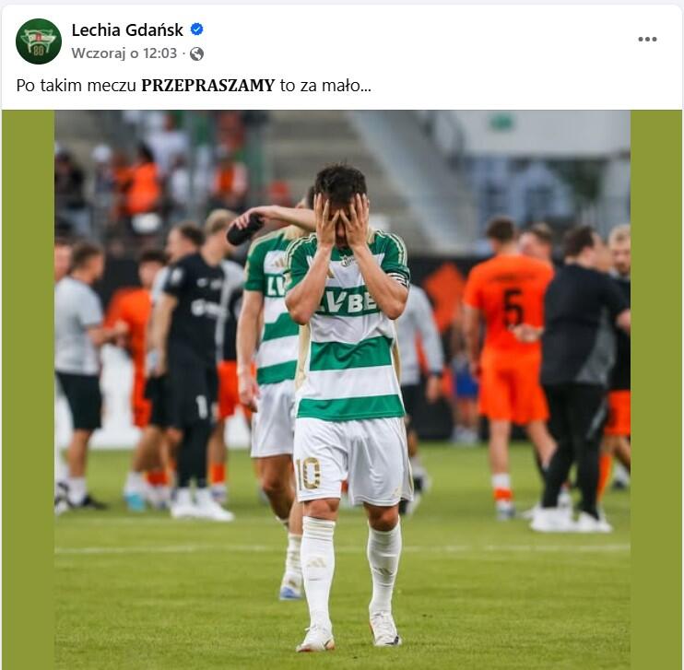Click the player's hands covering his face

tap(342, 221)
